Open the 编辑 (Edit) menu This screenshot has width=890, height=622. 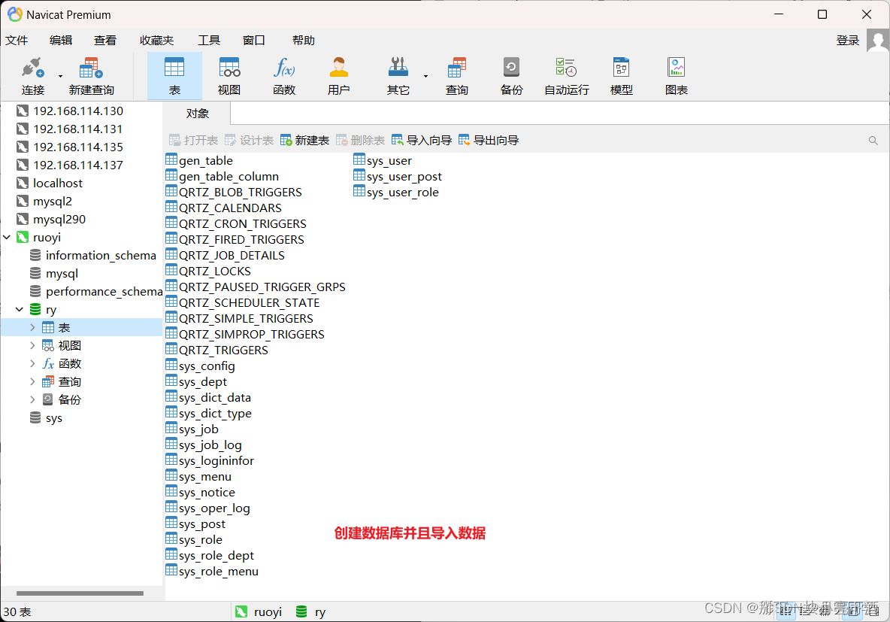coord(61,41)
